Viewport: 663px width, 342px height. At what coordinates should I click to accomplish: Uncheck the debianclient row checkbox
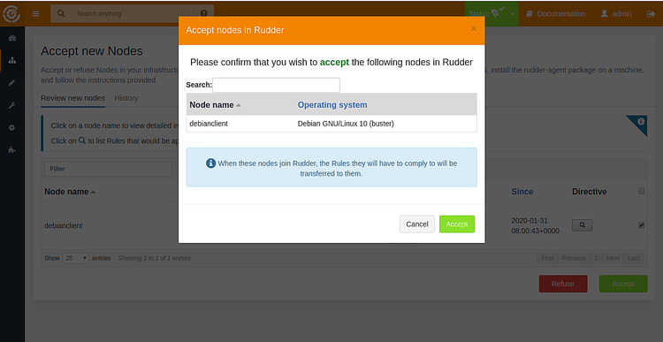(x=642, y=225)
